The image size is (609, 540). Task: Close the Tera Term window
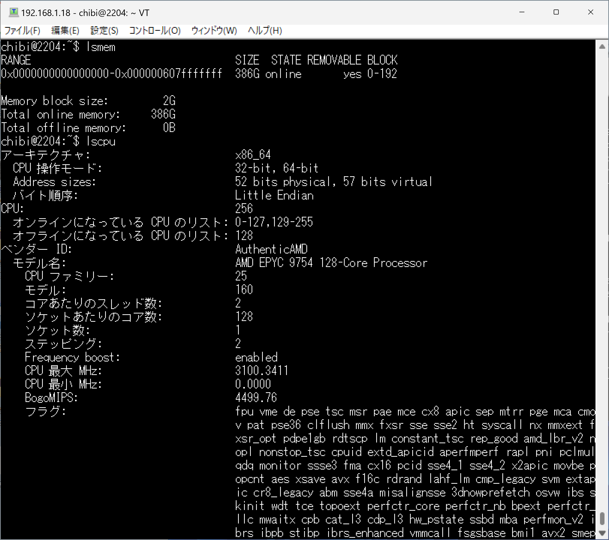(590, 12)
